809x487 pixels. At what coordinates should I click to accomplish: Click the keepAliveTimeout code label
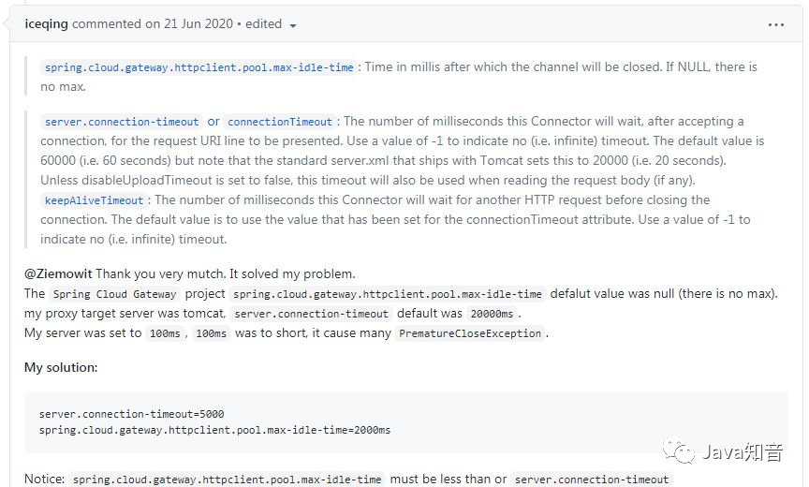(94, 200)
